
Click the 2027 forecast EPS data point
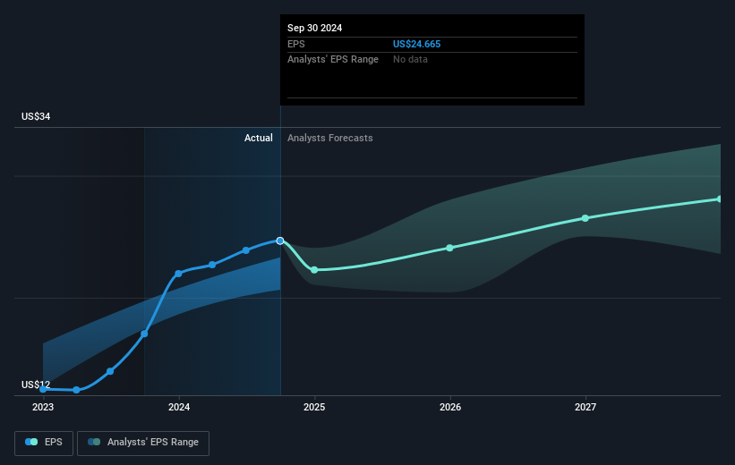[585, 218]
